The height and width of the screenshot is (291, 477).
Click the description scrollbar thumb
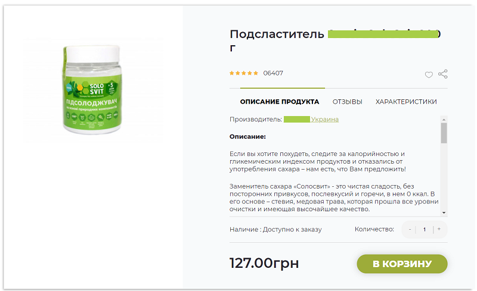tap(444, 133)
